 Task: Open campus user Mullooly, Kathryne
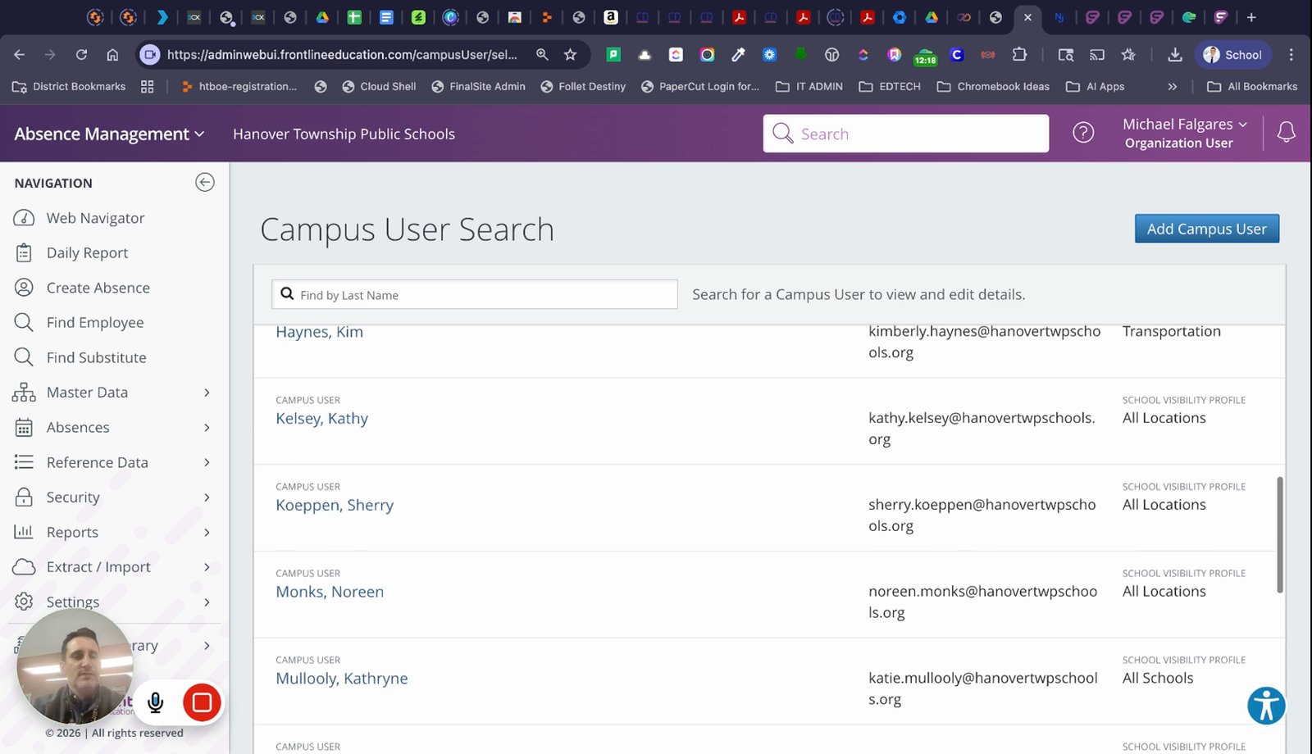[x=342, y=679]
